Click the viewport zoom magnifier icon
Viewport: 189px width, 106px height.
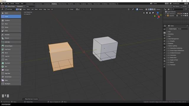(153, 13)
